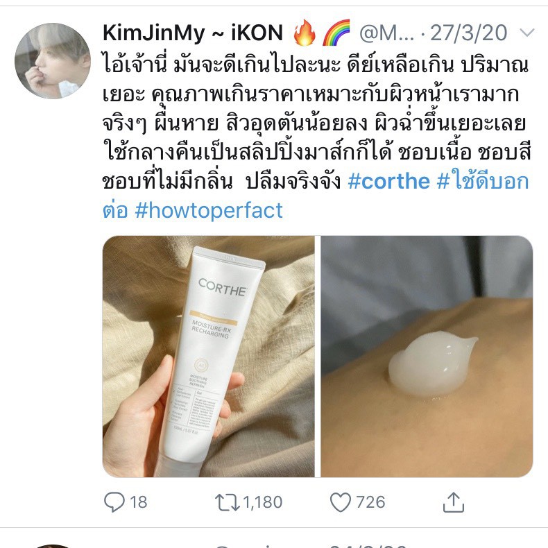The width and height of the screenshot is (548, 548).
Task: Open KimJinMy ~ iKON display name
Action: point(193,33)
